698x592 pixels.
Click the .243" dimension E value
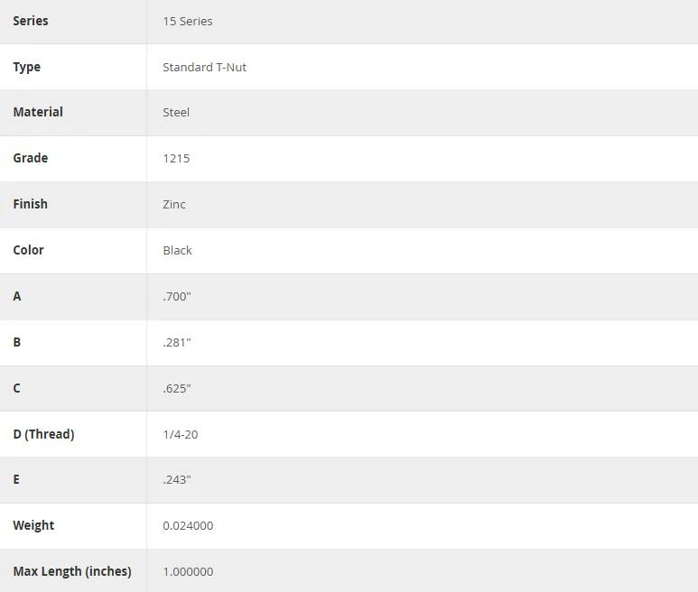(177, 479)
